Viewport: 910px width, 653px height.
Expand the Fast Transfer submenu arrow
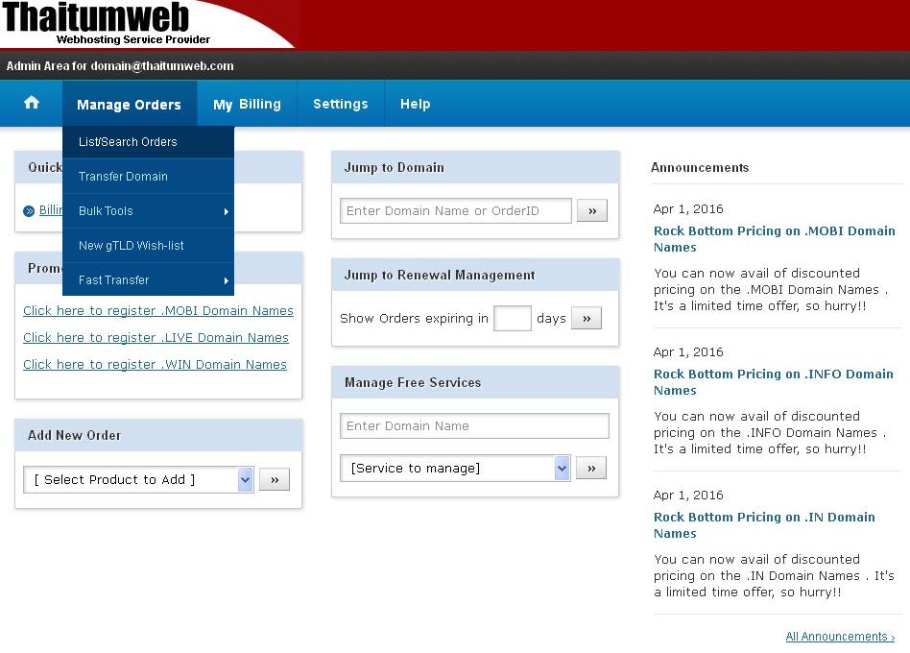227,280
